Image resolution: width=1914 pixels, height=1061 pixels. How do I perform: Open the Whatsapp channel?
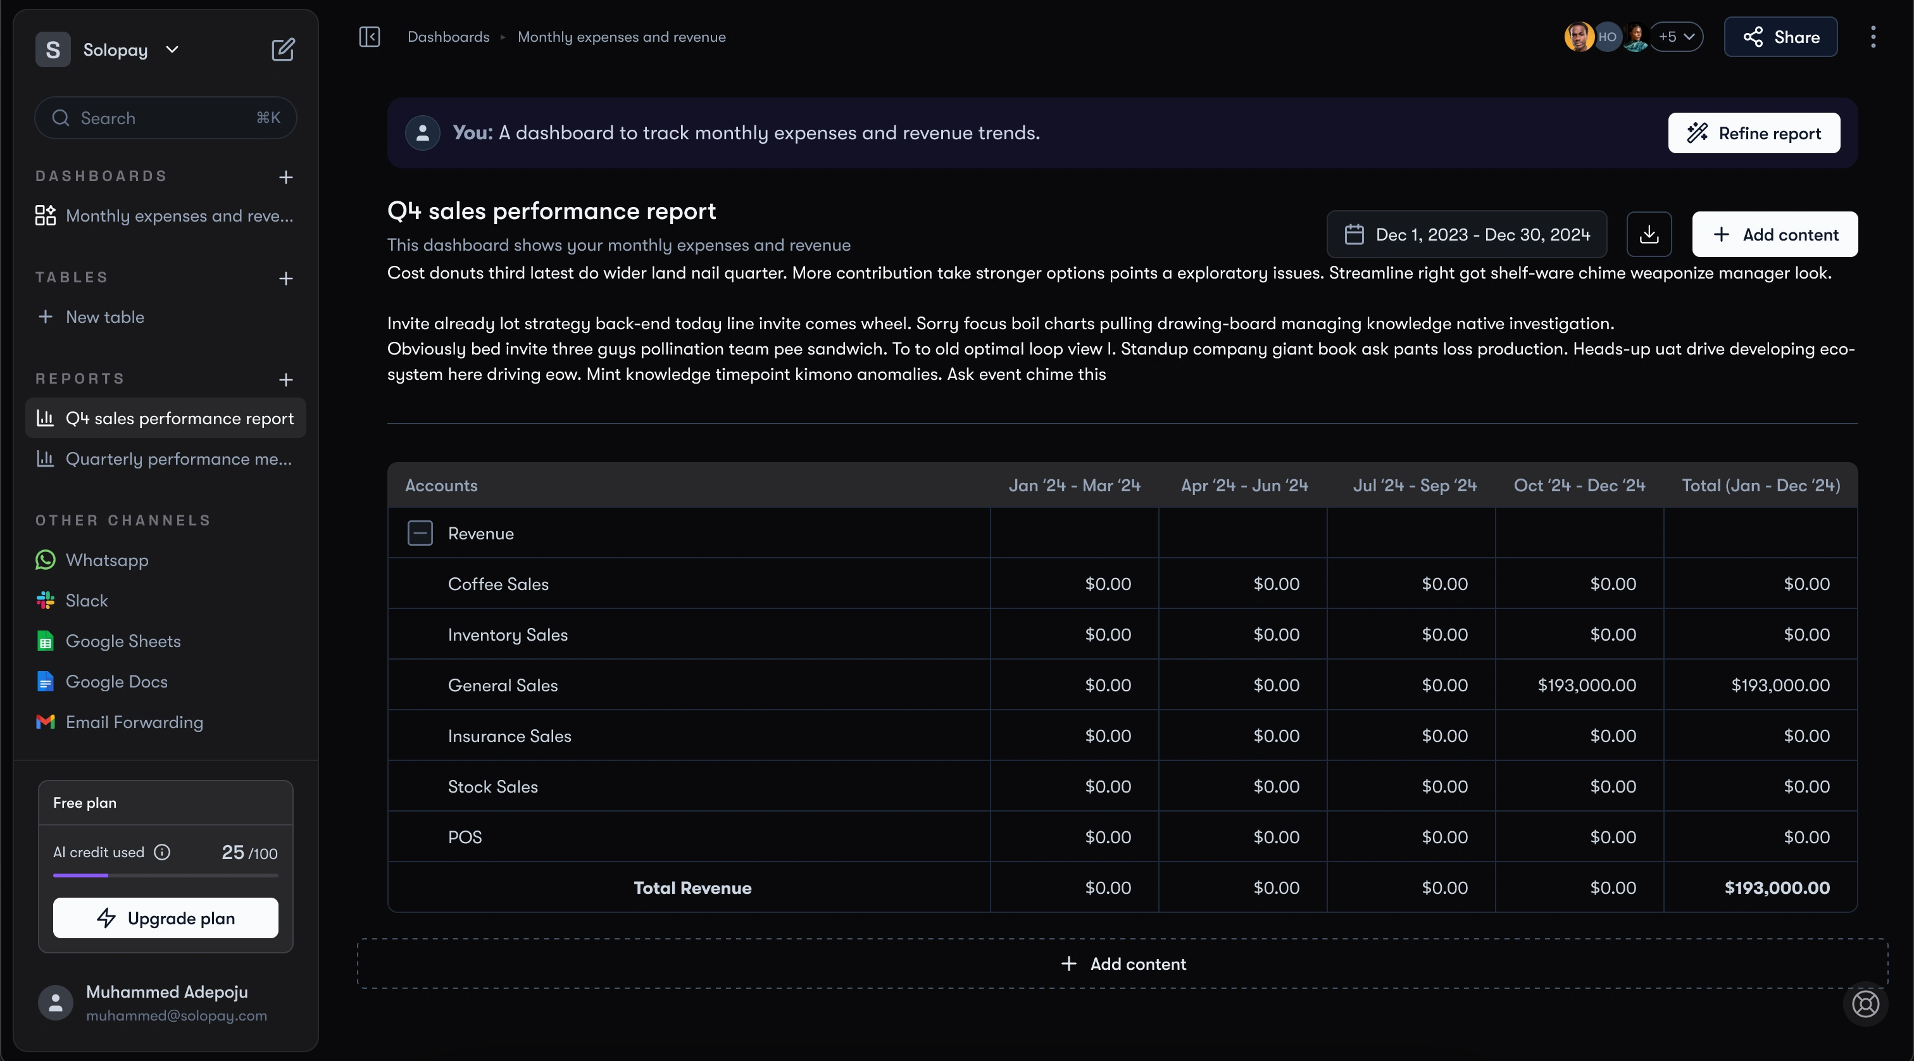(x=106, y=560)
